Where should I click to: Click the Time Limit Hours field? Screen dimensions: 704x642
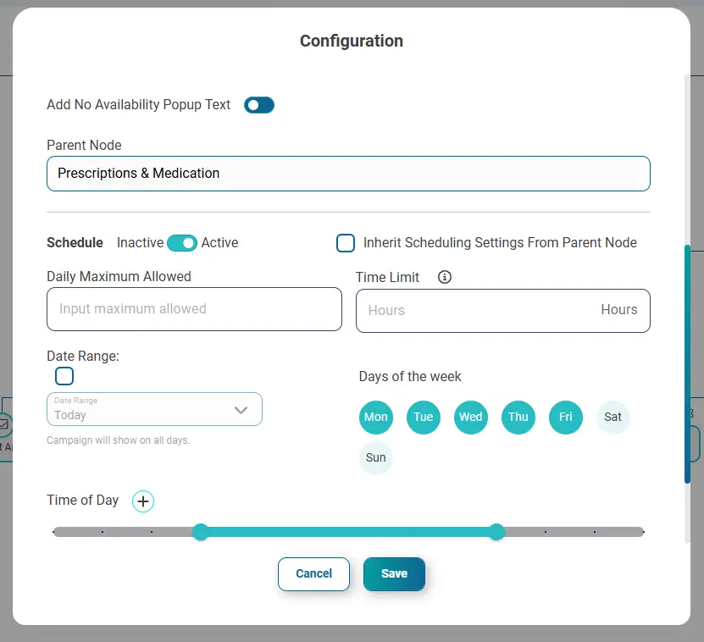coord(503,311)
